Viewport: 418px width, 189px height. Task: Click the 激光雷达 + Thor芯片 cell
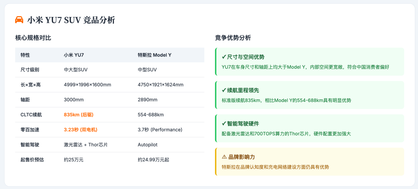[x=86, y=145]
